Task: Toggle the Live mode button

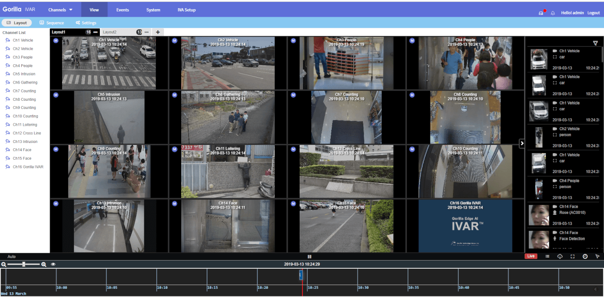Action: (x=531, y=256)
